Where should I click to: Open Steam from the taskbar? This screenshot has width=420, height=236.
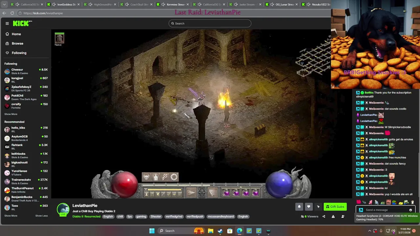click(220, 231)
